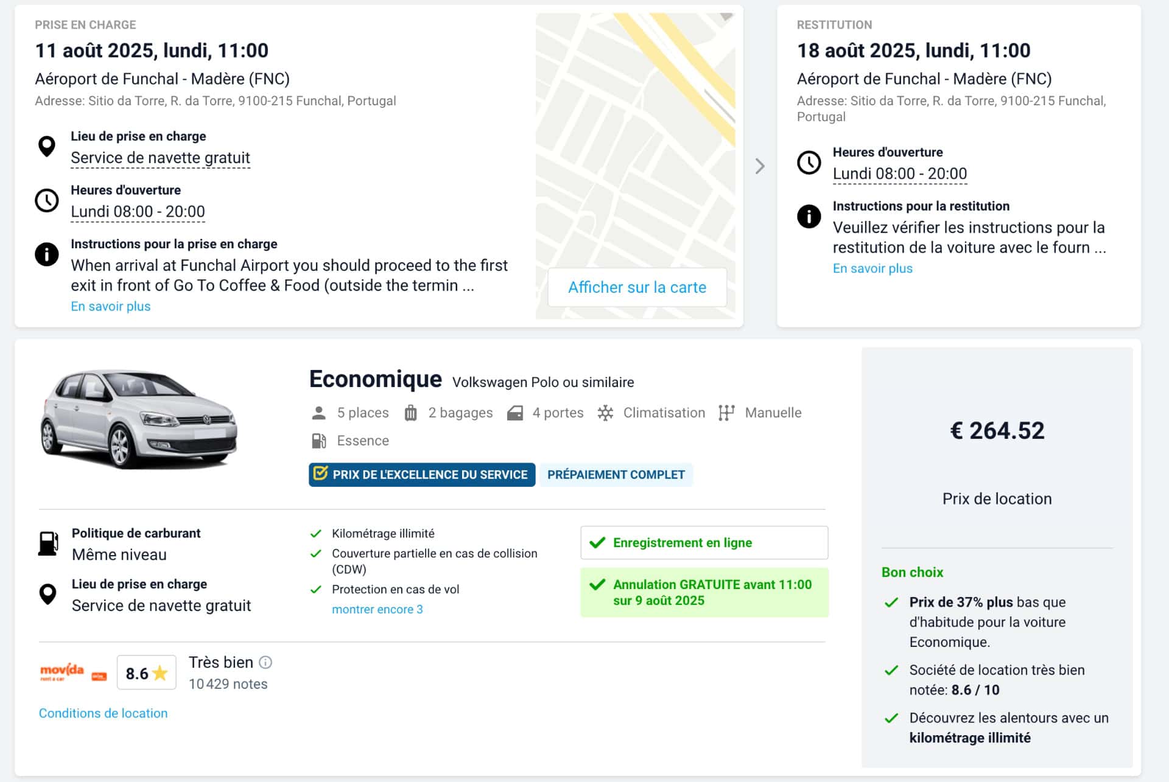Viewport: 1169px width, 782px height.
Task: Click the map preview thumbnail
Action: click(635, 166)
